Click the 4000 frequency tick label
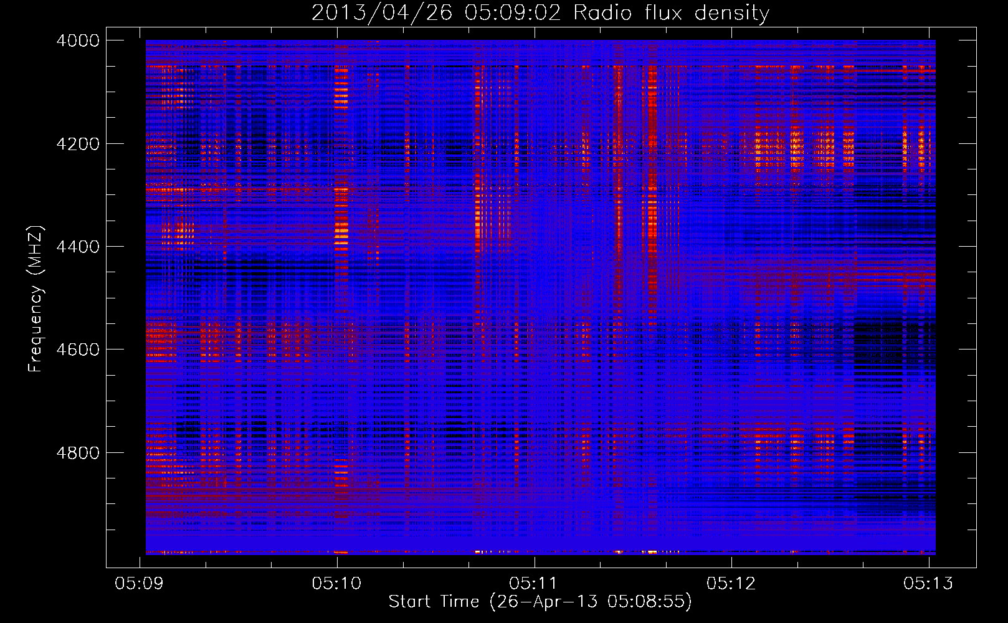Viewport: 1008px width, 623px height. coord(78,40)
